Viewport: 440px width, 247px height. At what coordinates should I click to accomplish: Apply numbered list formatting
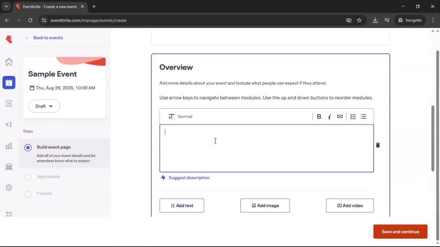coord(353,117)
